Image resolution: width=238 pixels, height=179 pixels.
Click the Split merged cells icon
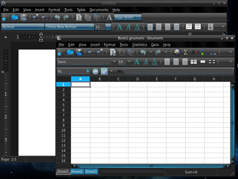click(212, 61)
